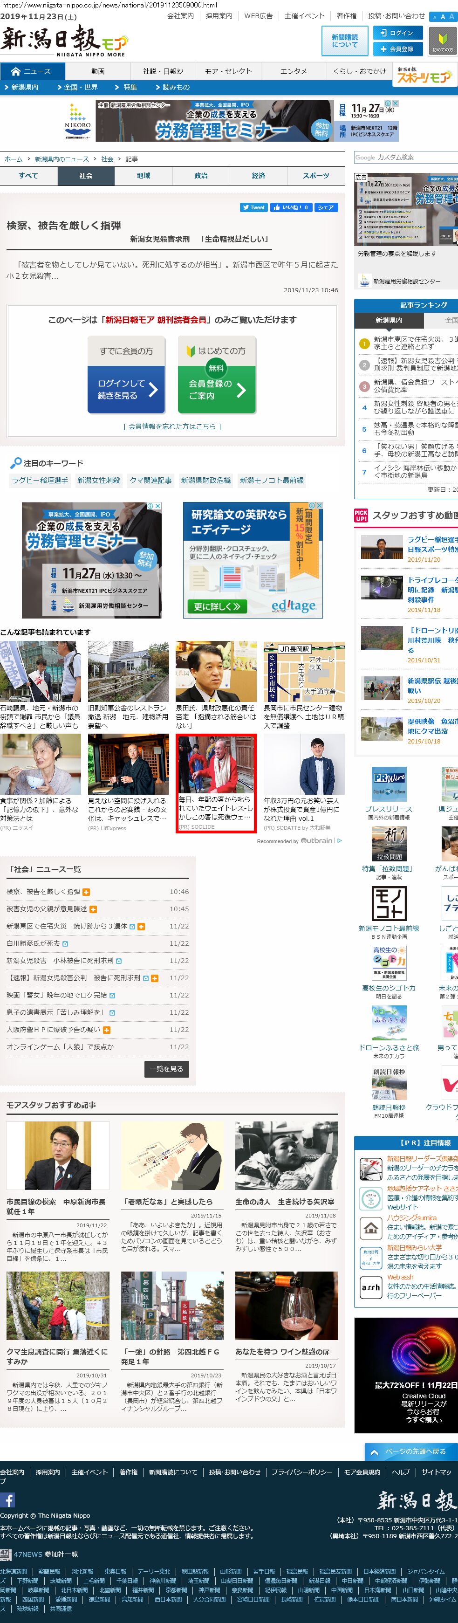The height and width of the screenshot is (1623, 458).
Task: Click the Tweet share button
Action: 253,207
